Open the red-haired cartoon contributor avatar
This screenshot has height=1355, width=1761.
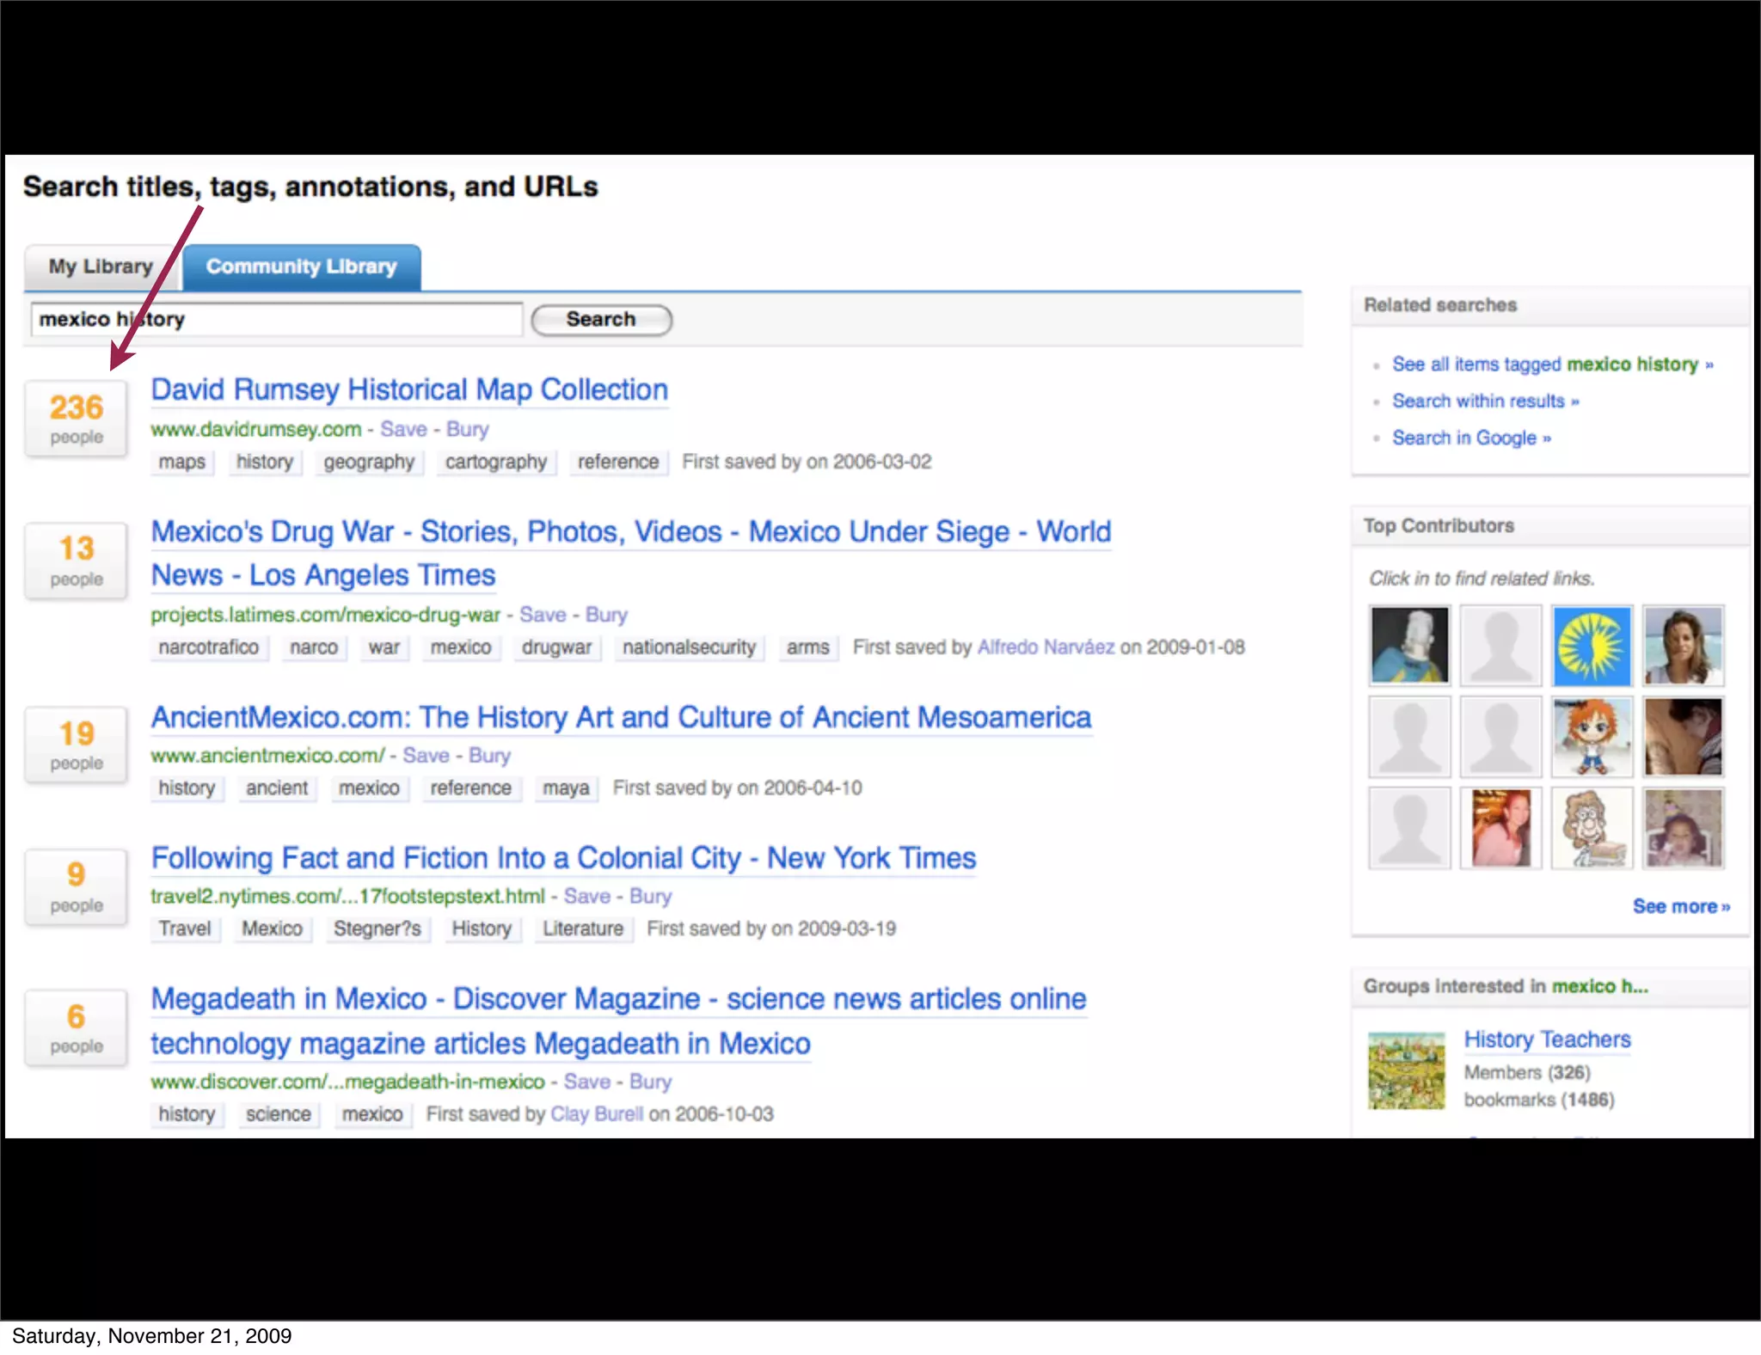1591,737
